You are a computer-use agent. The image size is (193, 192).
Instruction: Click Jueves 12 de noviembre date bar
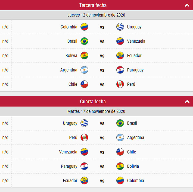(x=97, y=15)
